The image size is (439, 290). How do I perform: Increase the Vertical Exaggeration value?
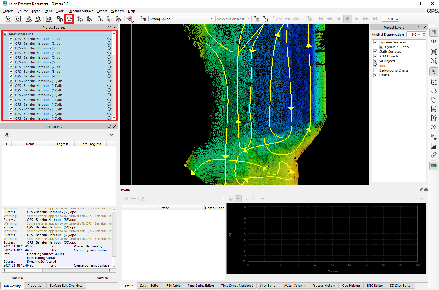point(424,33)
